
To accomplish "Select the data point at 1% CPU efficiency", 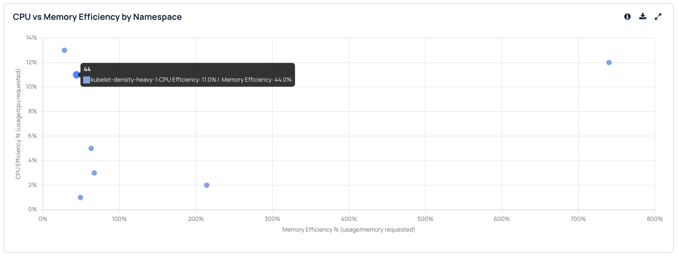I will coord(81,197).
